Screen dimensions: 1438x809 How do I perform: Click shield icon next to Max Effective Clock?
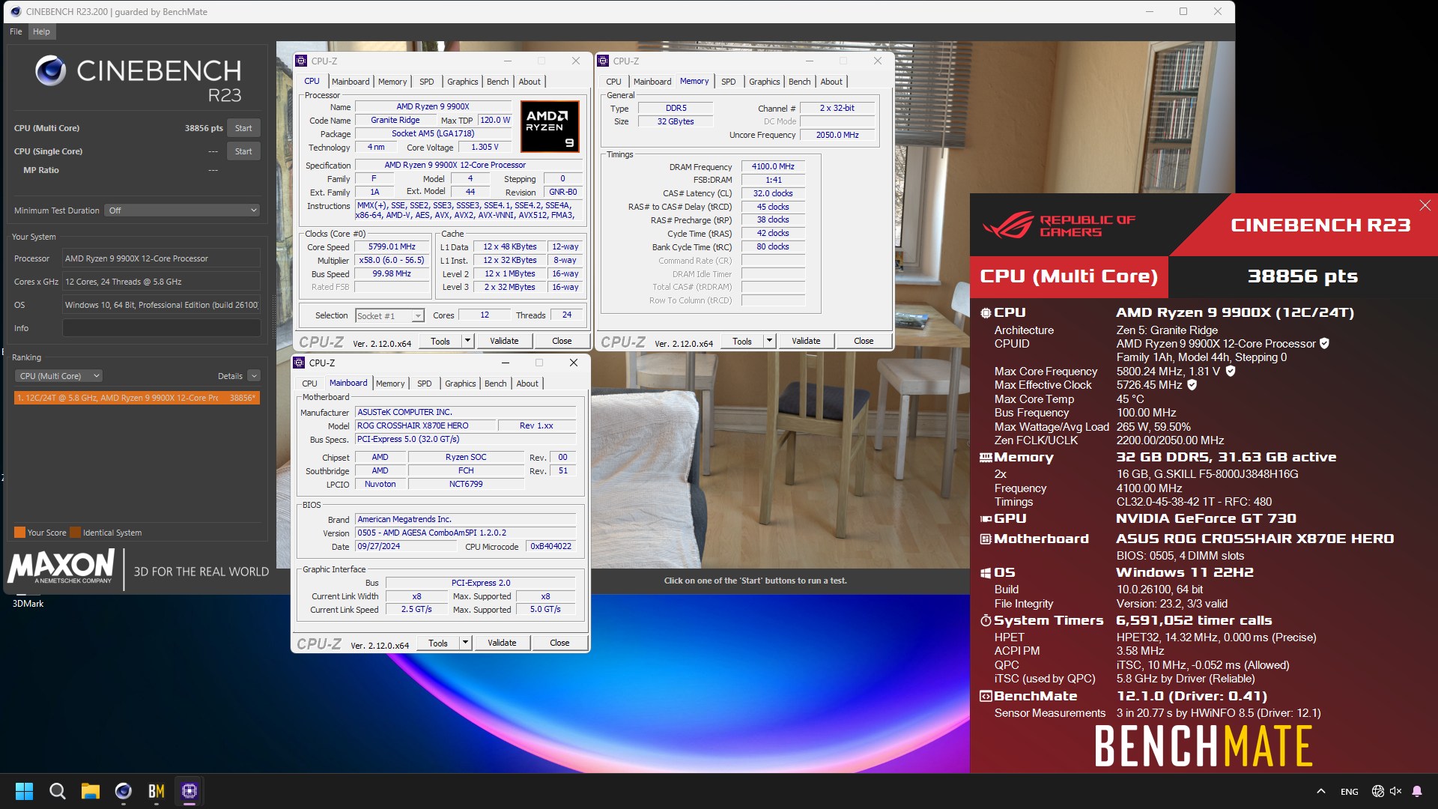pos(1192,385)
